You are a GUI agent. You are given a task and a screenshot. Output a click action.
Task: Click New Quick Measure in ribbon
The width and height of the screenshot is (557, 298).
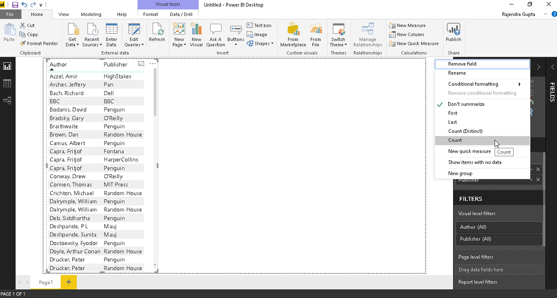(414, 43)
